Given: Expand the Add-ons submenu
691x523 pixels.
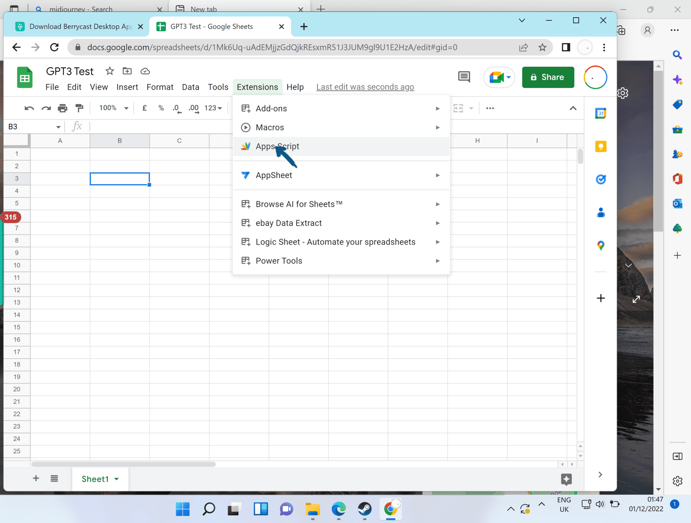Looking at the screenshot, I should tap(341, 108).
